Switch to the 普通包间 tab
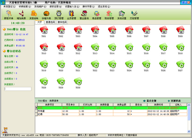This screenshot has width=192, height=138. click(50, 22)
